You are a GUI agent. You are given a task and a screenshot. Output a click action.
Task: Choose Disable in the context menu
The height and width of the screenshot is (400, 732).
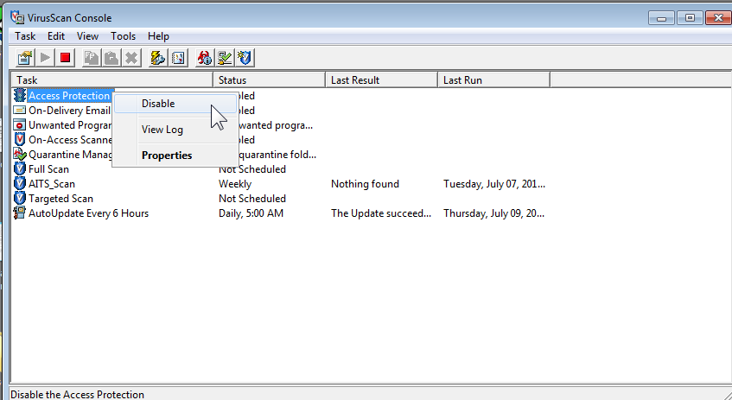[x=175, y=104]
